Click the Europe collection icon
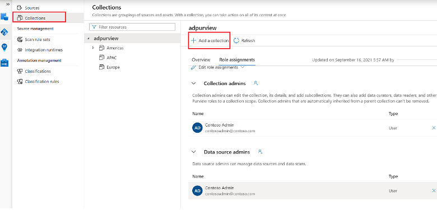This screenshot has height=210, width=437. [x=102, y=67]
